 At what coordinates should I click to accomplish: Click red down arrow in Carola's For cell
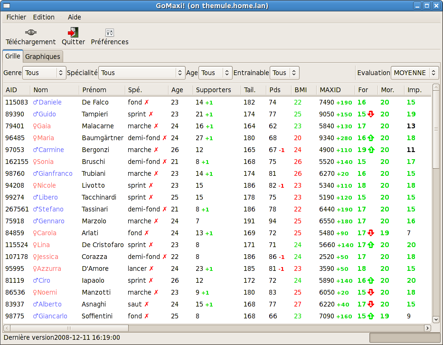pyautogui.click(x=371, y=233)
